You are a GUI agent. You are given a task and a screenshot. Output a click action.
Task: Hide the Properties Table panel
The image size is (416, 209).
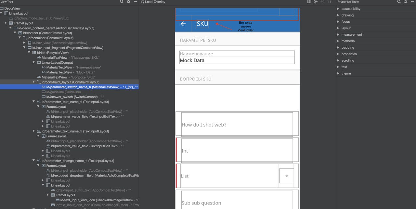(413, 2)
